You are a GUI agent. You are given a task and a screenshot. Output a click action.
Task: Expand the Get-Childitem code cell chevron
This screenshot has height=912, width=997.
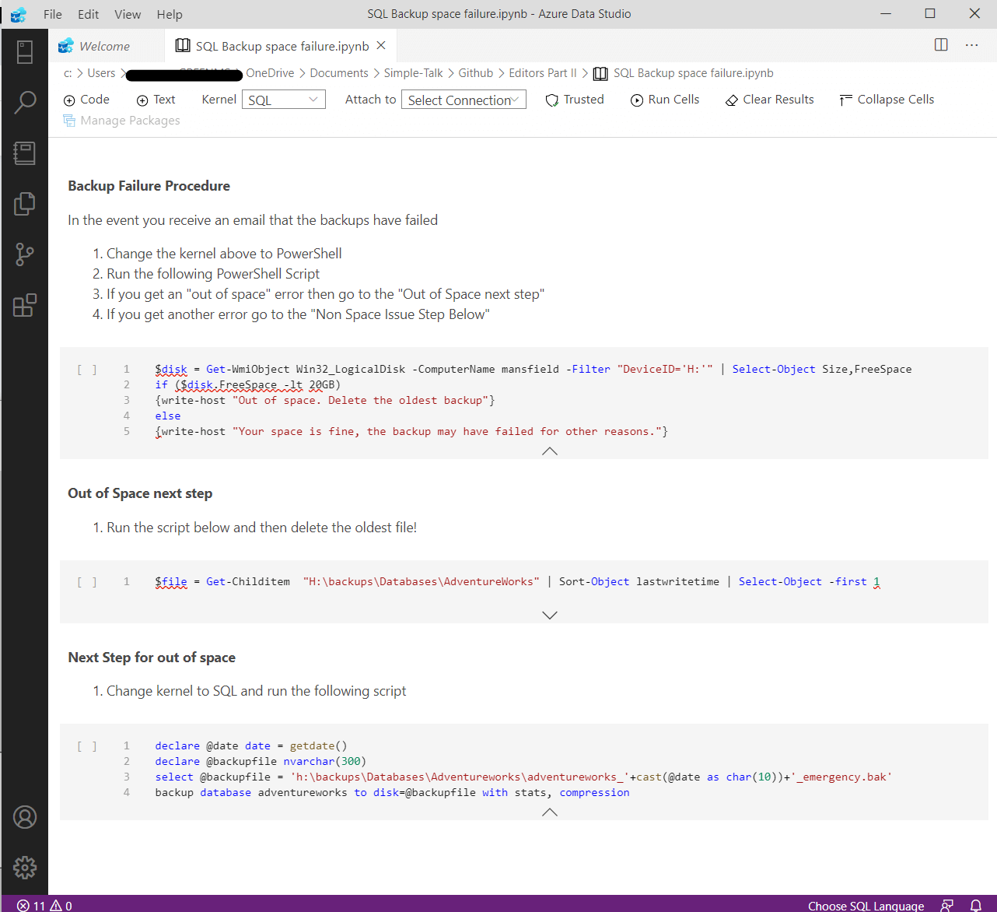click(x=550, y=615)
